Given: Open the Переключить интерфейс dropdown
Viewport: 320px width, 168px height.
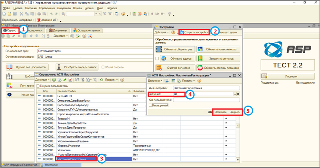Looking at the screenshot, I should click(18, 20).
